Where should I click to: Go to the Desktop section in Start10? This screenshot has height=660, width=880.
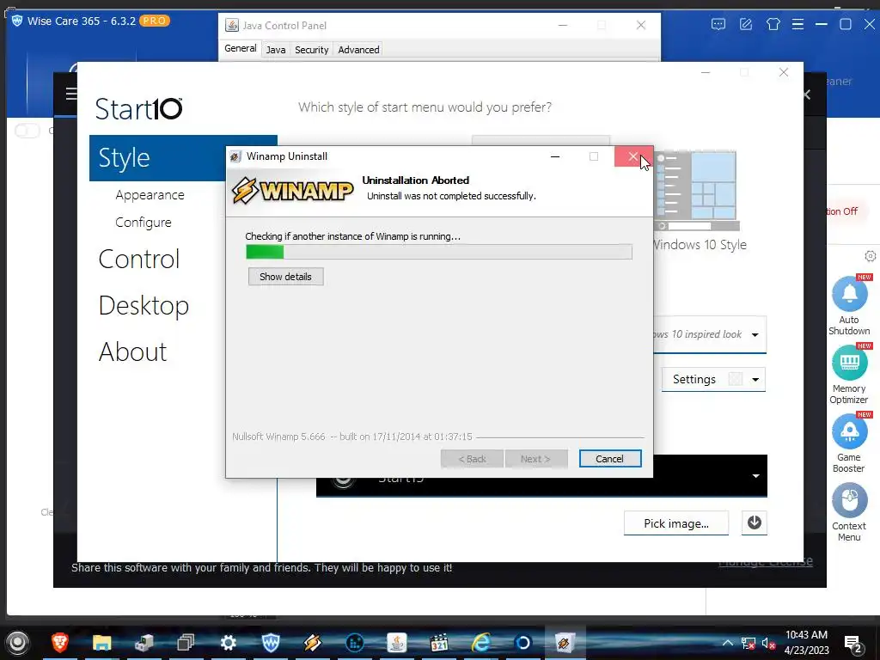144,305
